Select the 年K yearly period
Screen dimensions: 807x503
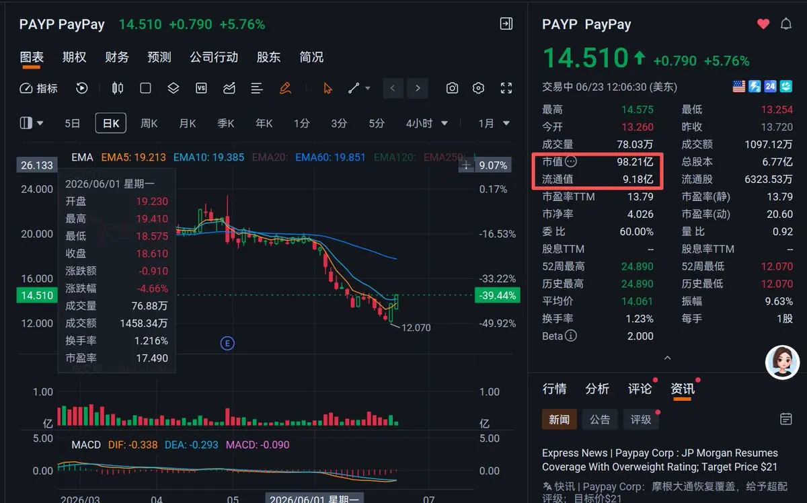click(x=264, y=123)
